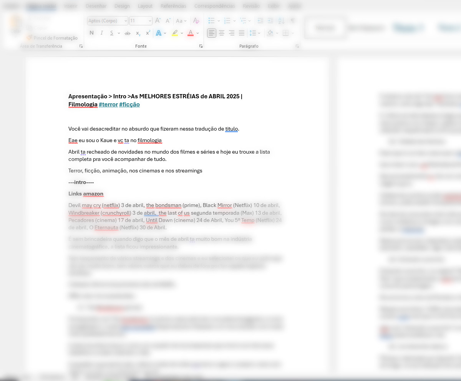Open line and paragraph spacing

252,33
